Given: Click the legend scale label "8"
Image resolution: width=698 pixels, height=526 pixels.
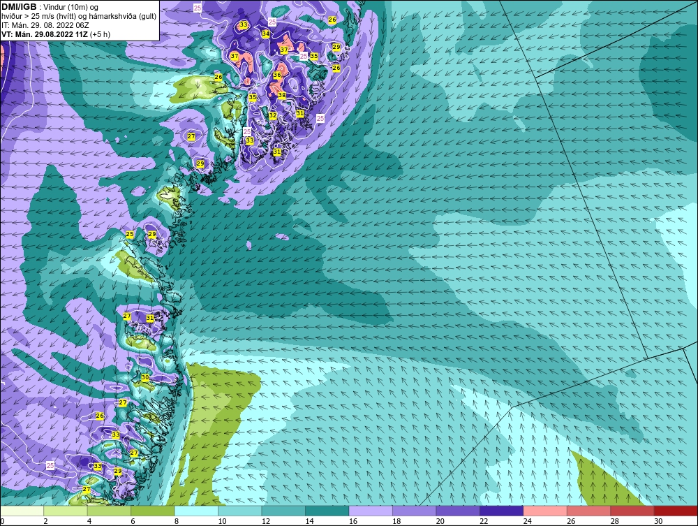Looking at the screenshot, I should click(x=177, y=521).
